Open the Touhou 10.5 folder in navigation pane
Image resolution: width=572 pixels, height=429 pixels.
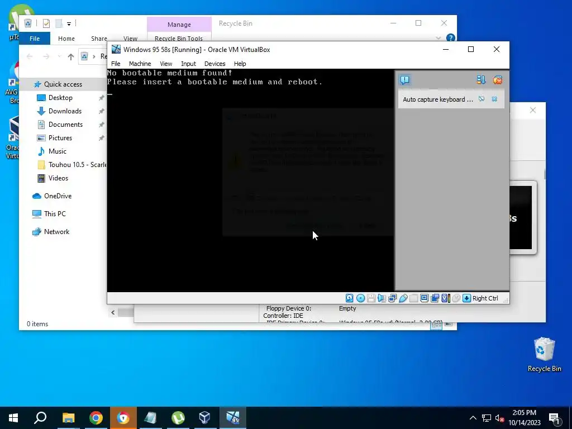pyautogui.click(x=77, y=165)
